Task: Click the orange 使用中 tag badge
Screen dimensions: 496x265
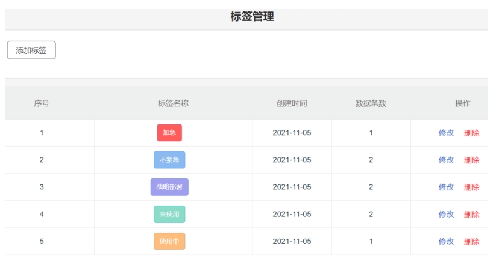Action: coord(169,241)
